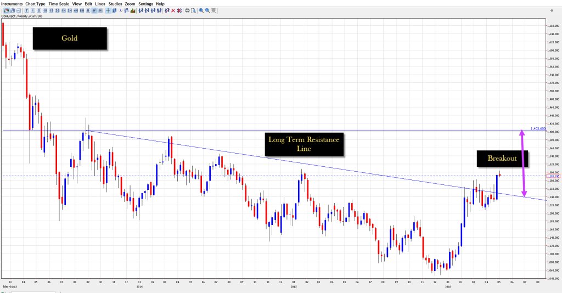Zoom in with plus magnifier icon

point(201,11)
